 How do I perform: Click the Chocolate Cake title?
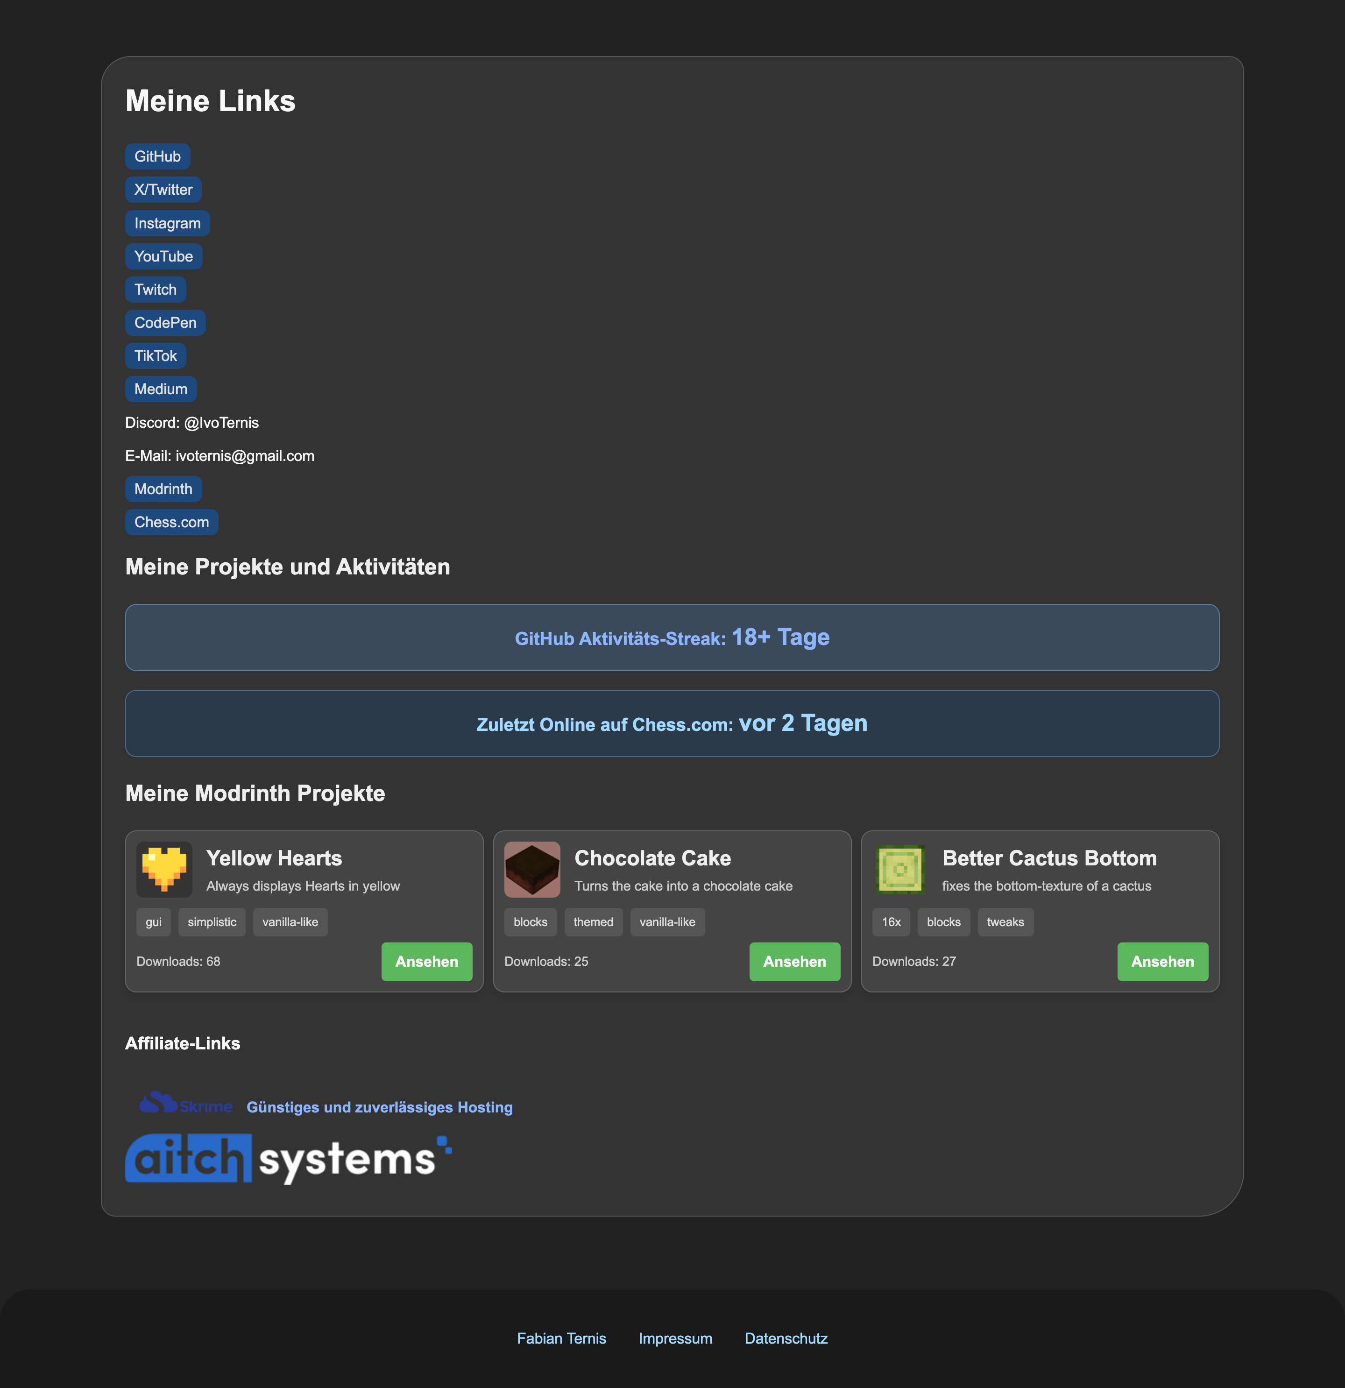coord(653,858)
